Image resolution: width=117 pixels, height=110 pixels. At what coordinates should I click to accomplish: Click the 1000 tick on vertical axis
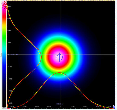tap(10, 43)
